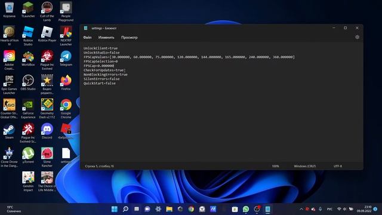382x215 pixels.
Task: Select the red Roblox lock desktop icon
Action: coord(66,131)
